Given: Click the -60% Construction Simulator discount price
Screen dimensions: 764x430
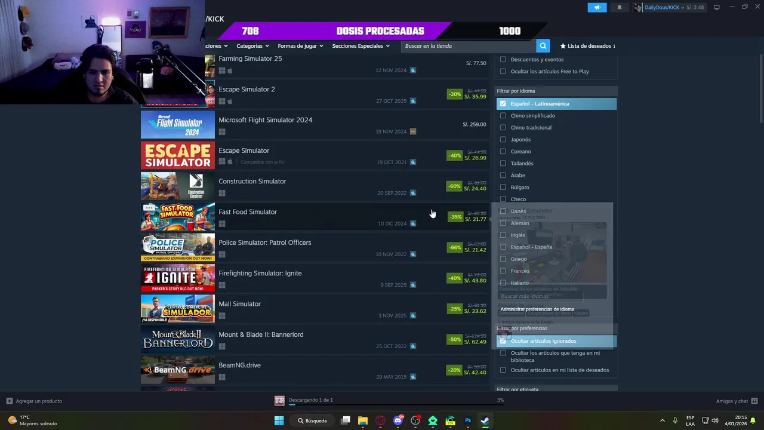Looking at the screenshot, I should [467, 186].
